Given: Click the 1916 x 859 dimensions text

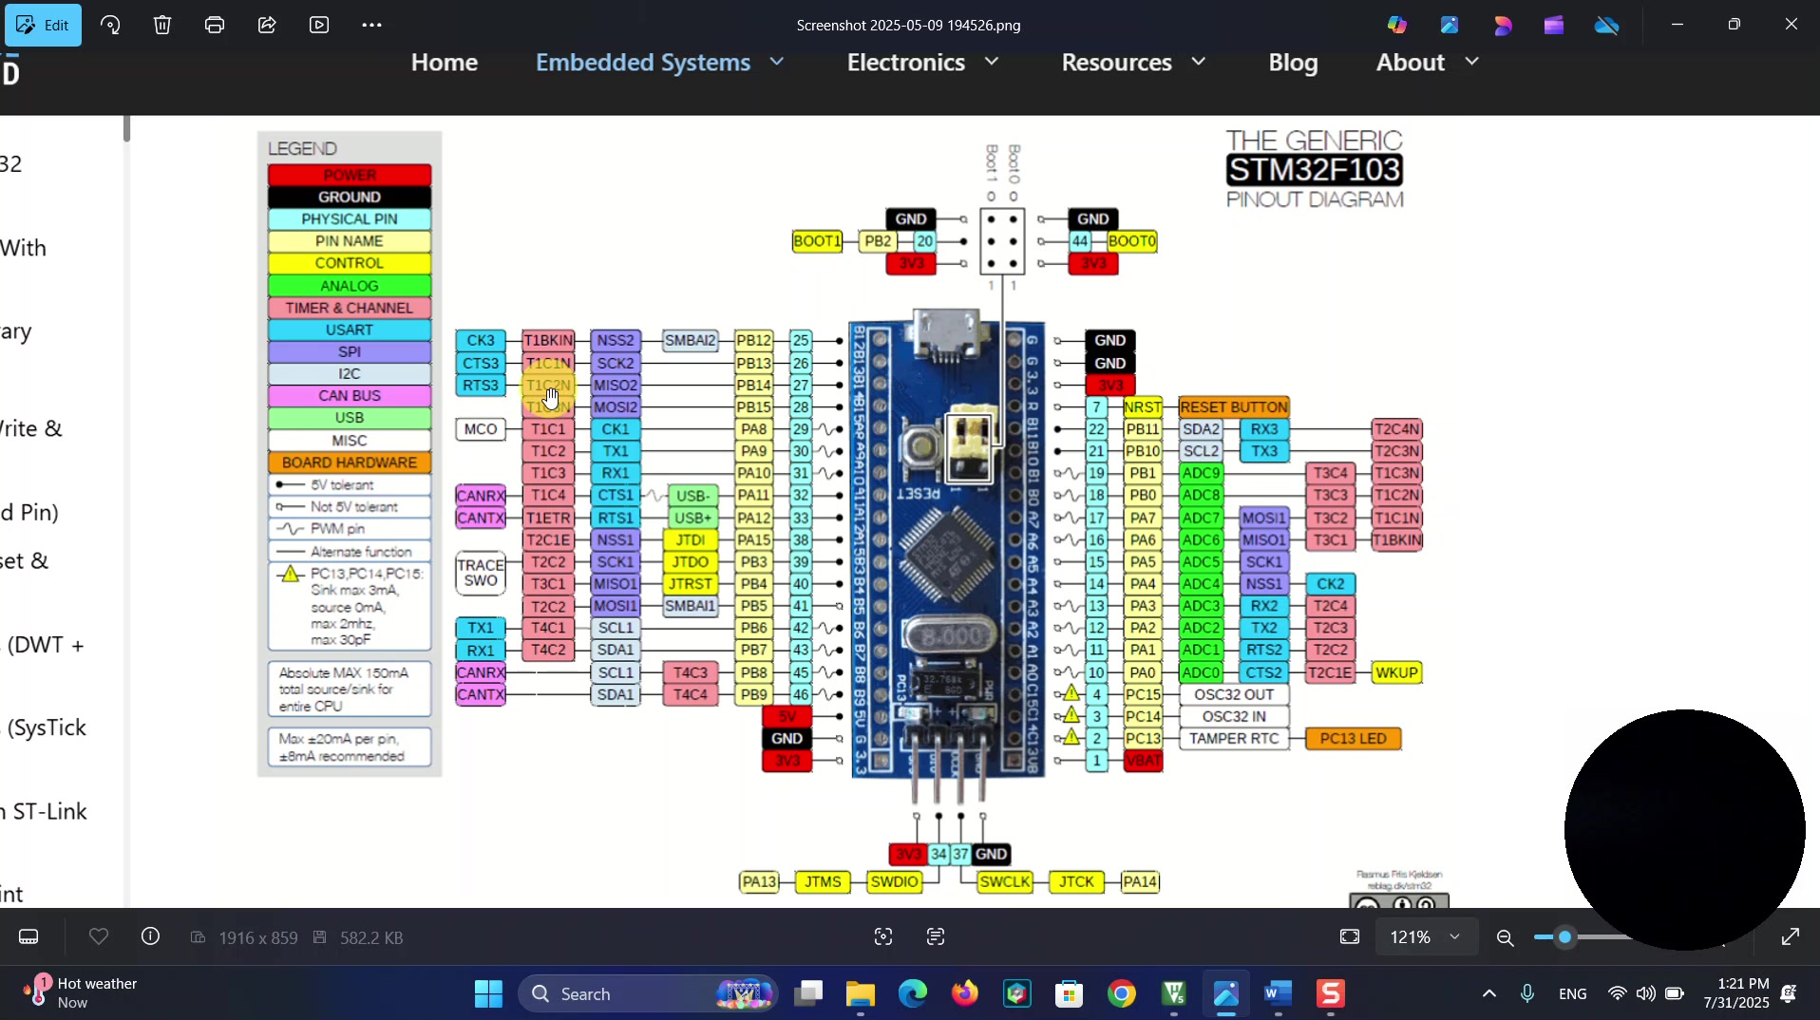Looking at the screenshot, I should tap(257, 938).
